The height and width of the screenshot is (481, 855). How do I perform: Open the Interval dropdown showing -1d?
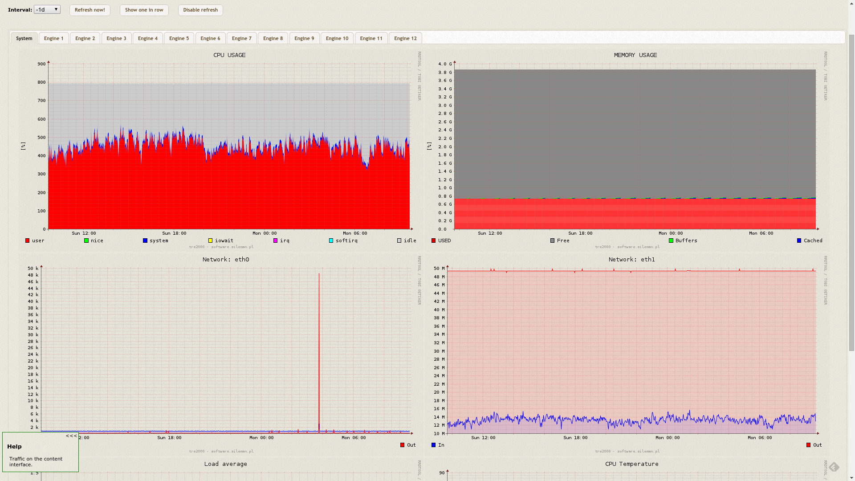(x=47, y=9)
